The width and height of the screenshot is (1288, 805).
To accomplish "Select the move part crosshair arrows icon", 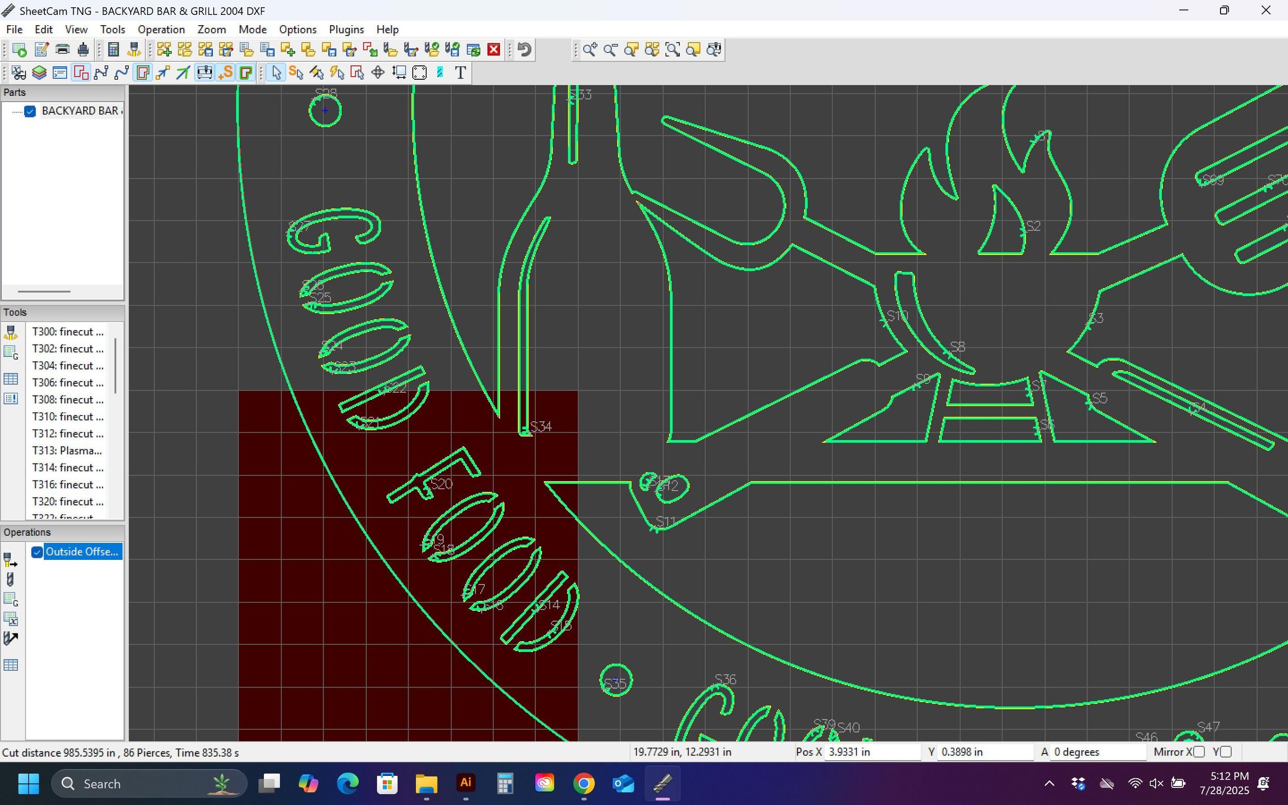I will tap(378, 73).
